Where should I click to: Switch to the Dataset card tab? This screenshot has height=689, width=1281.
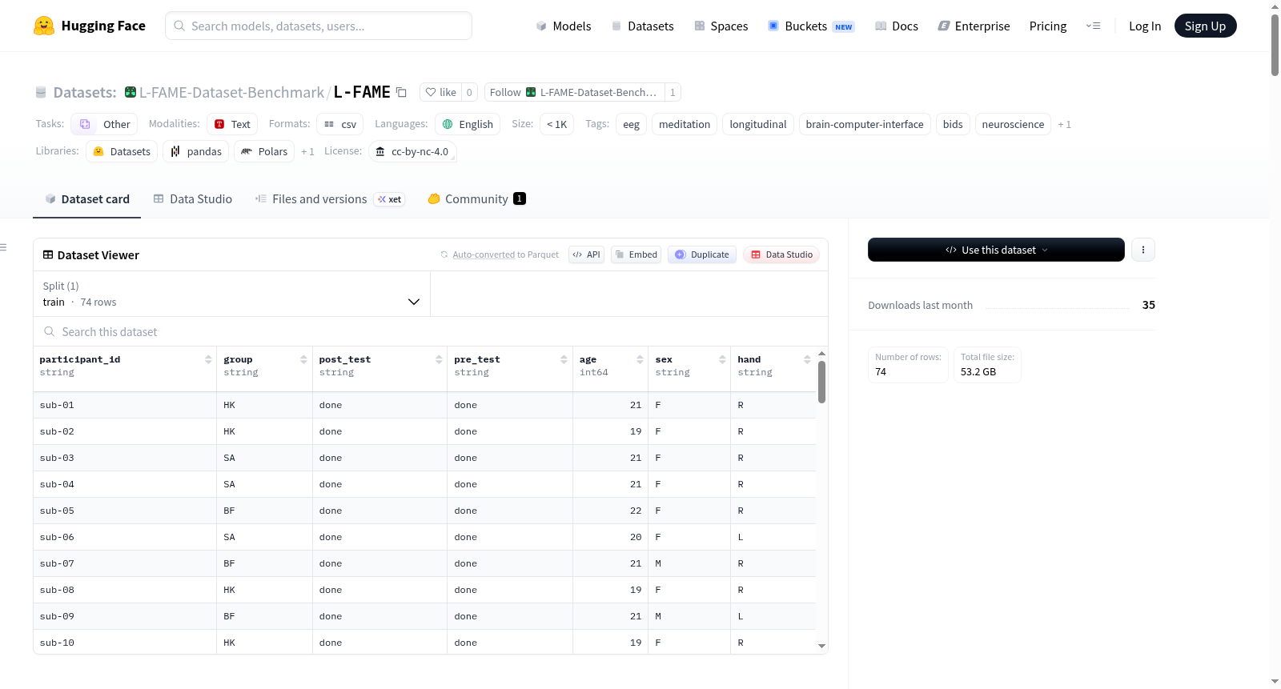[87, 199]
